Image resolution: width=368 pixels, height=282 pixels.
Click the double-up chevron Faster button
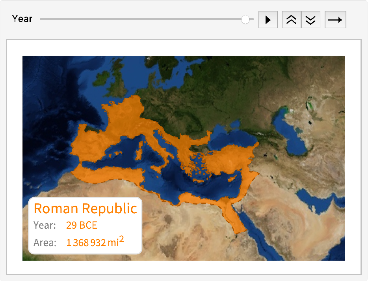291,20
